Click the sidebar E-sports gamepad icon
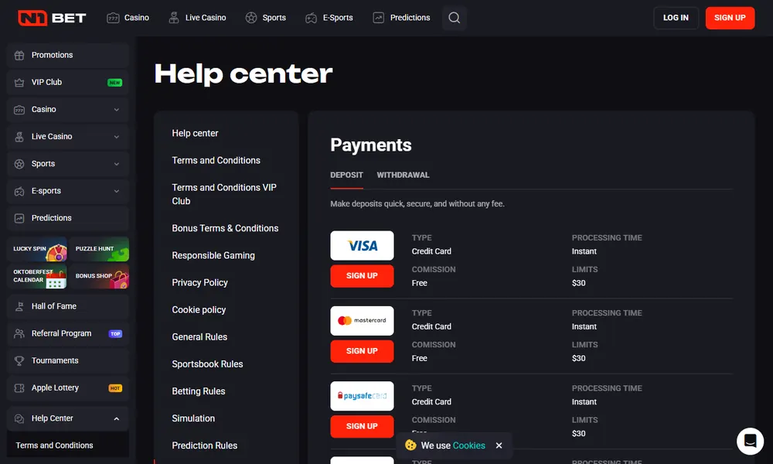 (19, 191)
